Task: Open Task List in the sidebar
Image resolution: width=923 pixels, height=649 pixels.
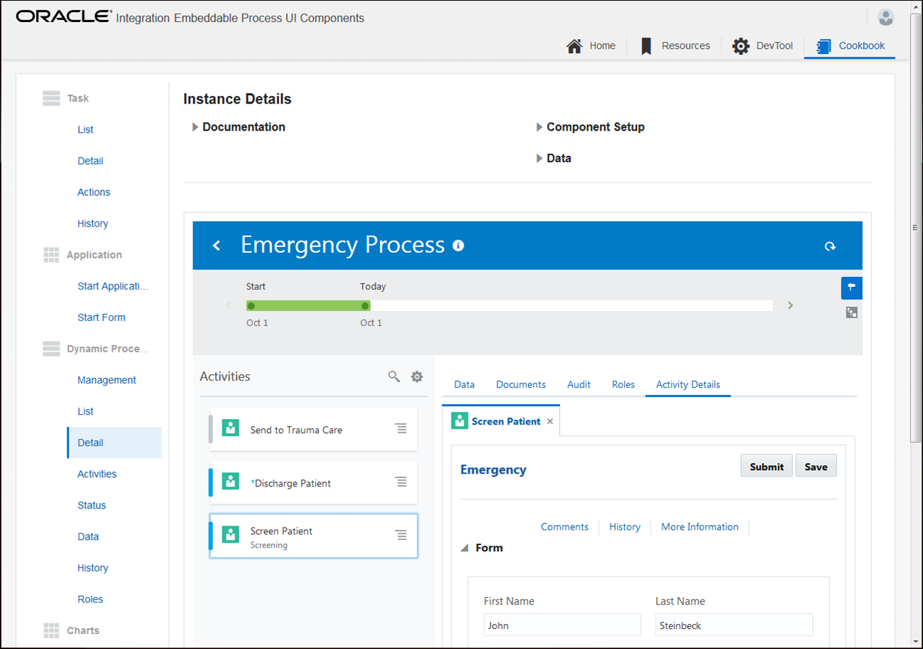Action: tap(85, 130)
